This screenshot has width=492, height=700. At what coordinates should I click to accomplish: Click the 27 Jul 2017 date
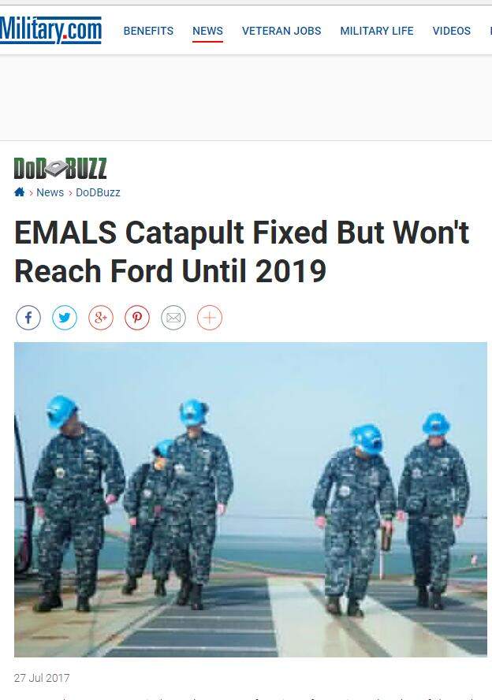42,678
